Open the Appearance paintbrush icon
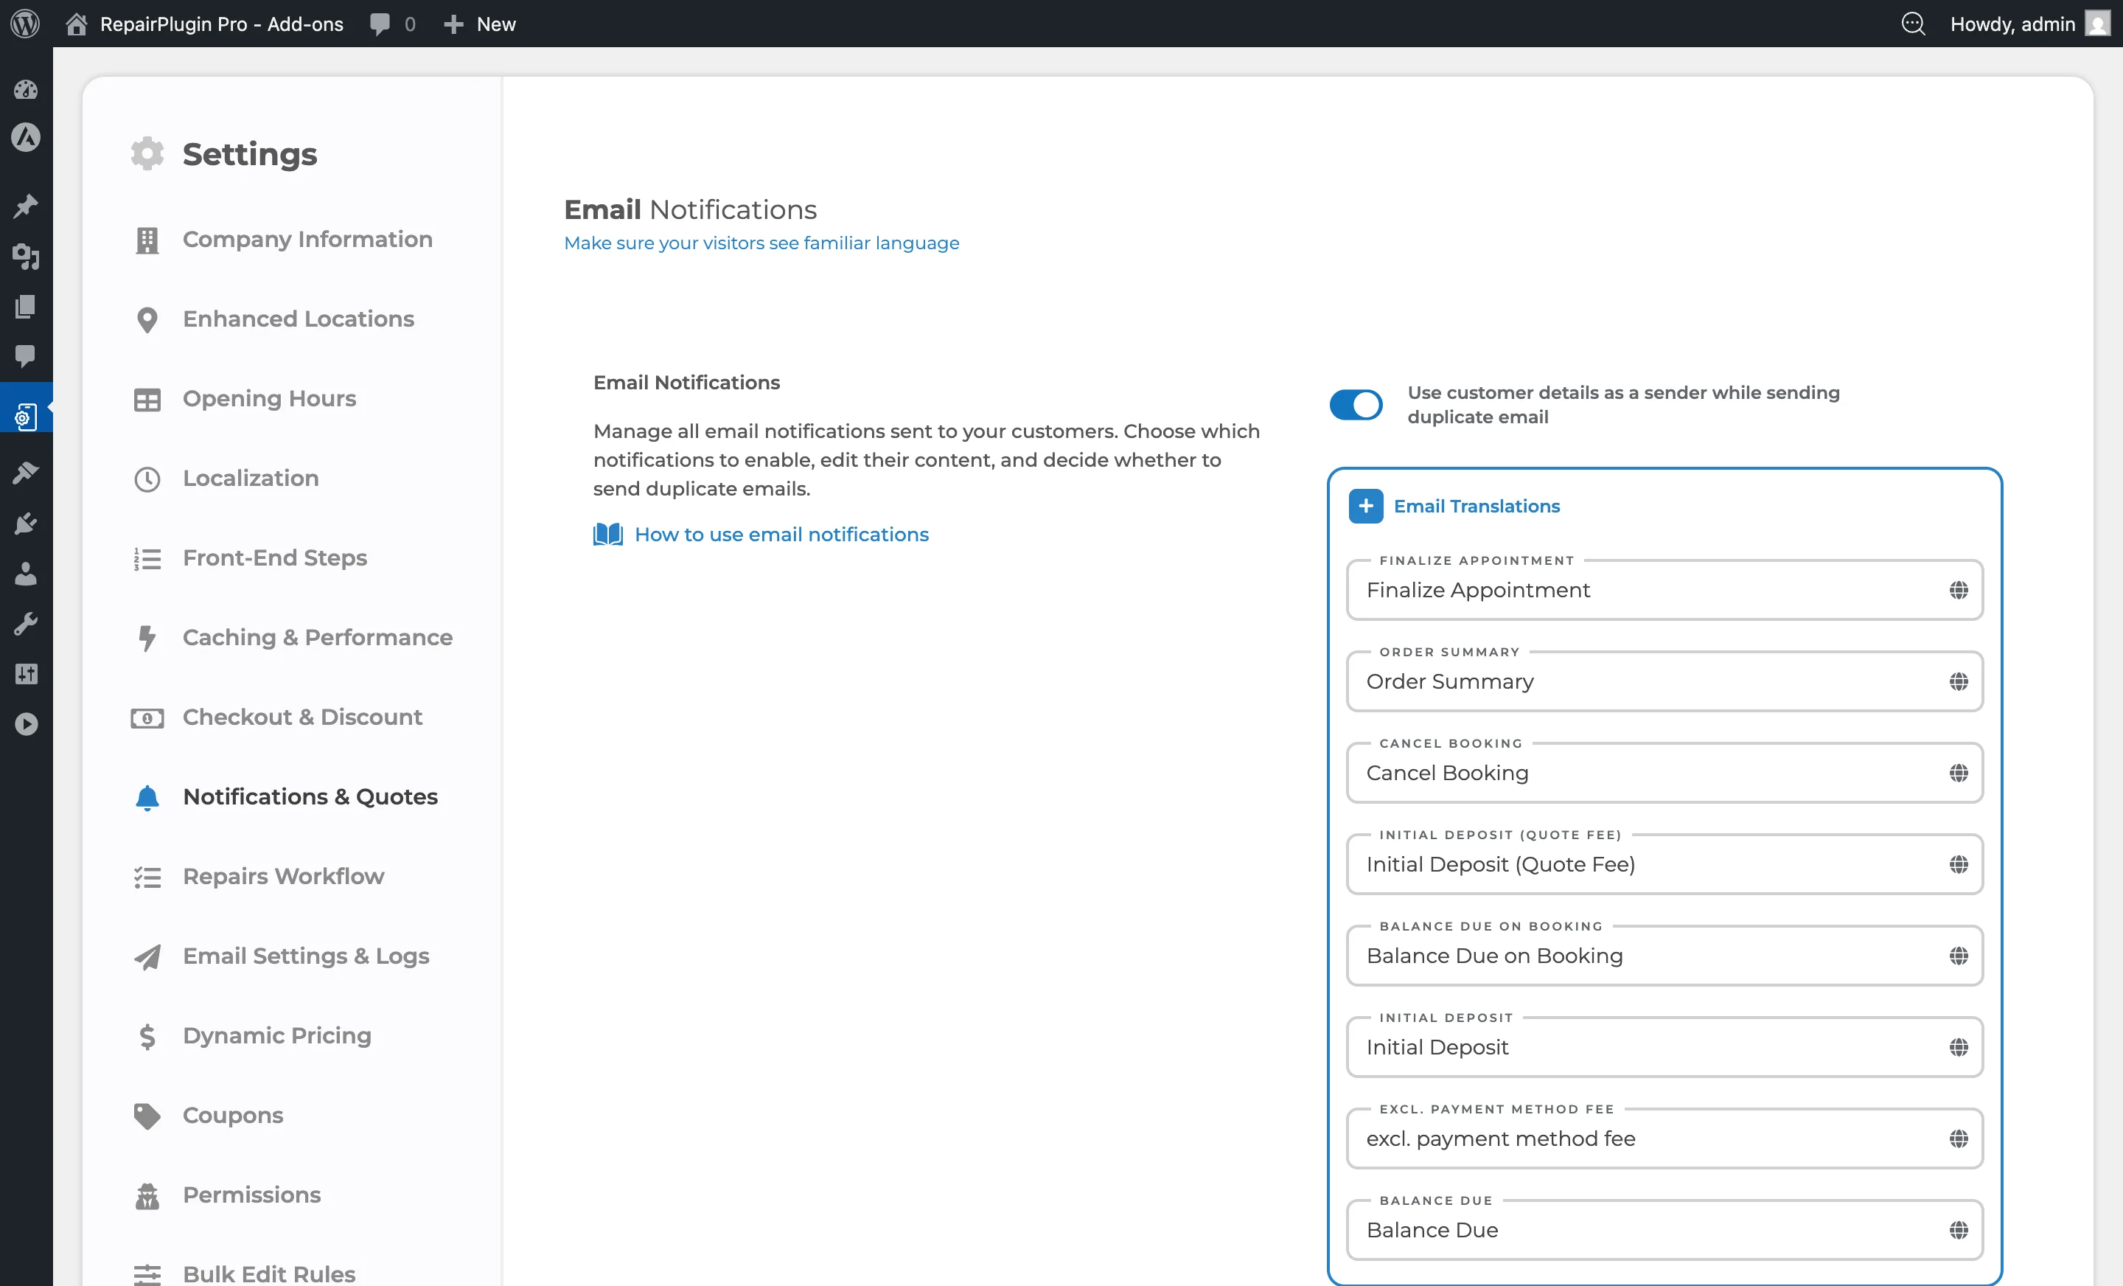Screen dimensions: 2123x1286 pos(27,473)
